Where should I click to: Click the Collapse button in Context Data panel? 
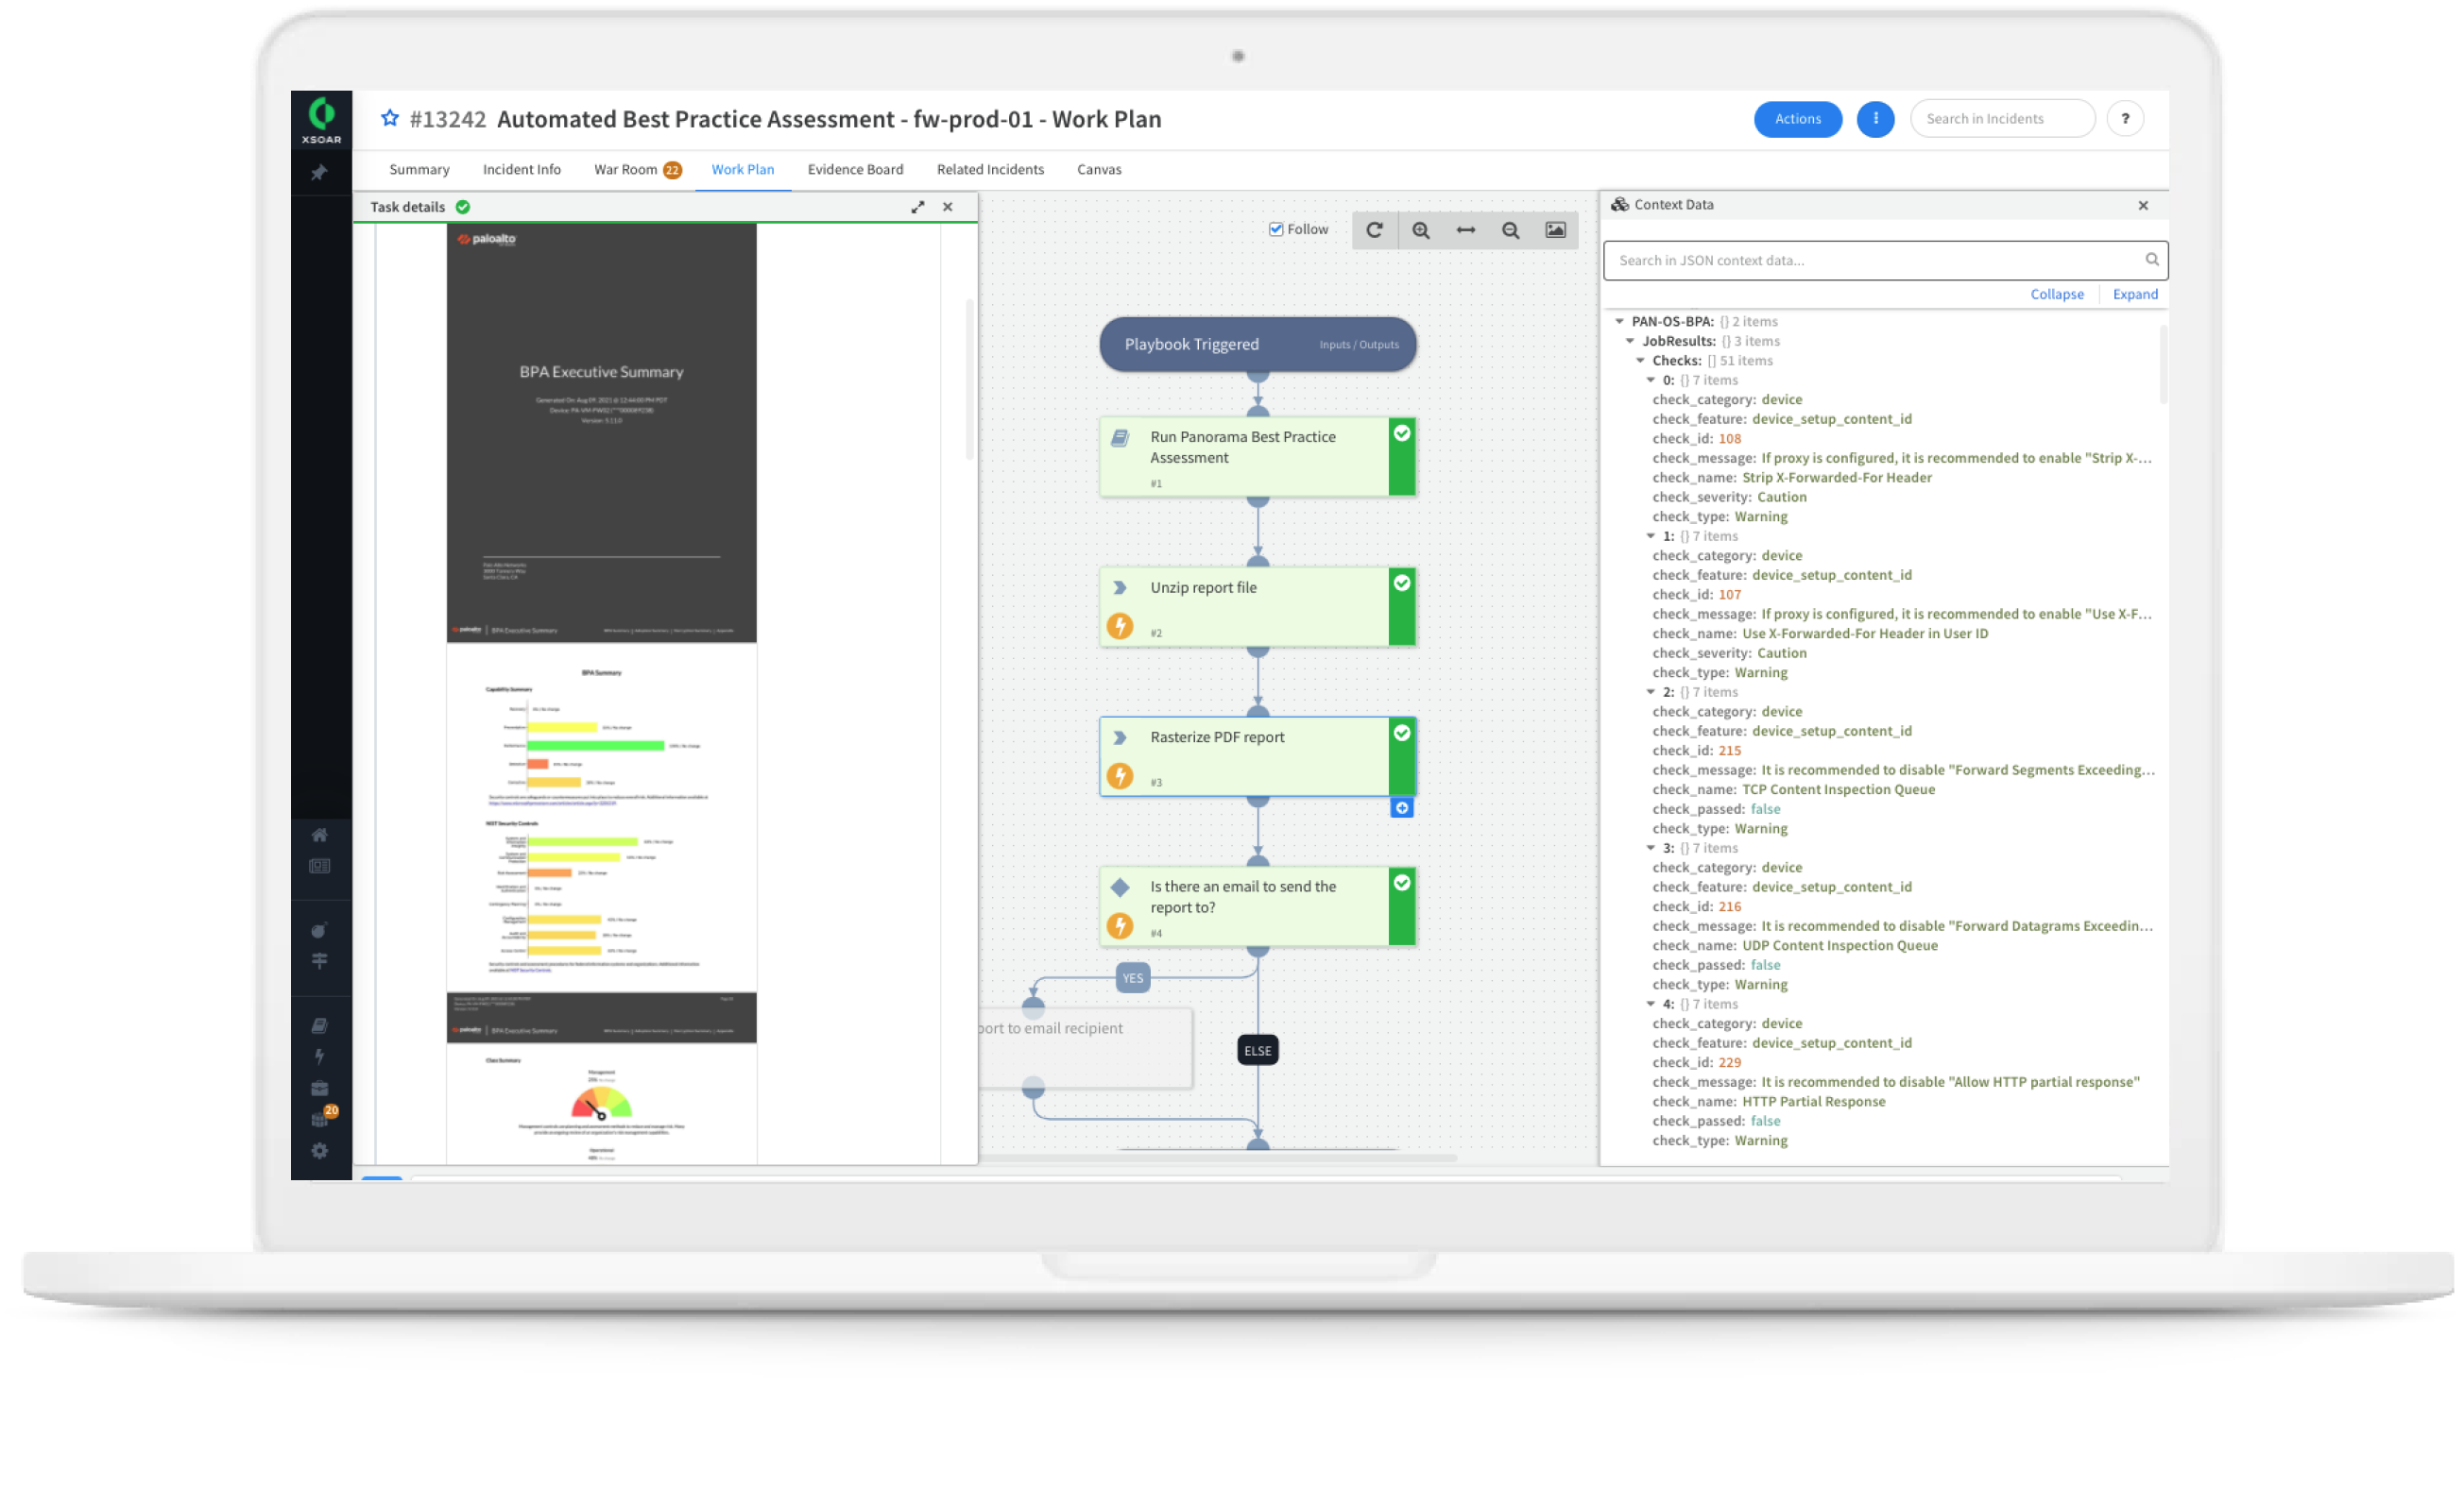(x=2060, y=294)
